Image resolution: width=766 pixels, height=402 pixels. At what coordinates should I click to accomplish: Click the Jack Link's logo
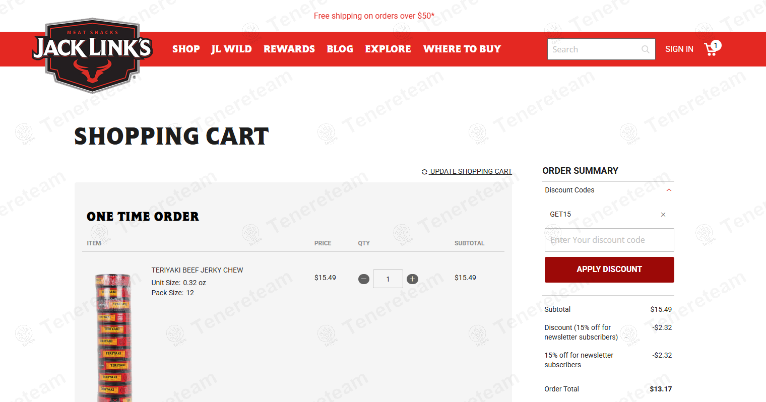point(93,55)
